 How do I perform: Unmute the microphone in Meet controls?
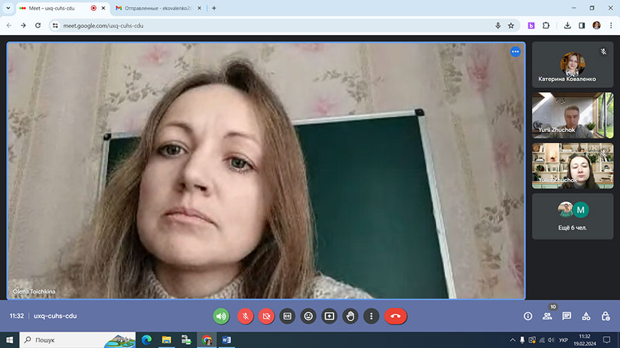click(x=245, y=316)
